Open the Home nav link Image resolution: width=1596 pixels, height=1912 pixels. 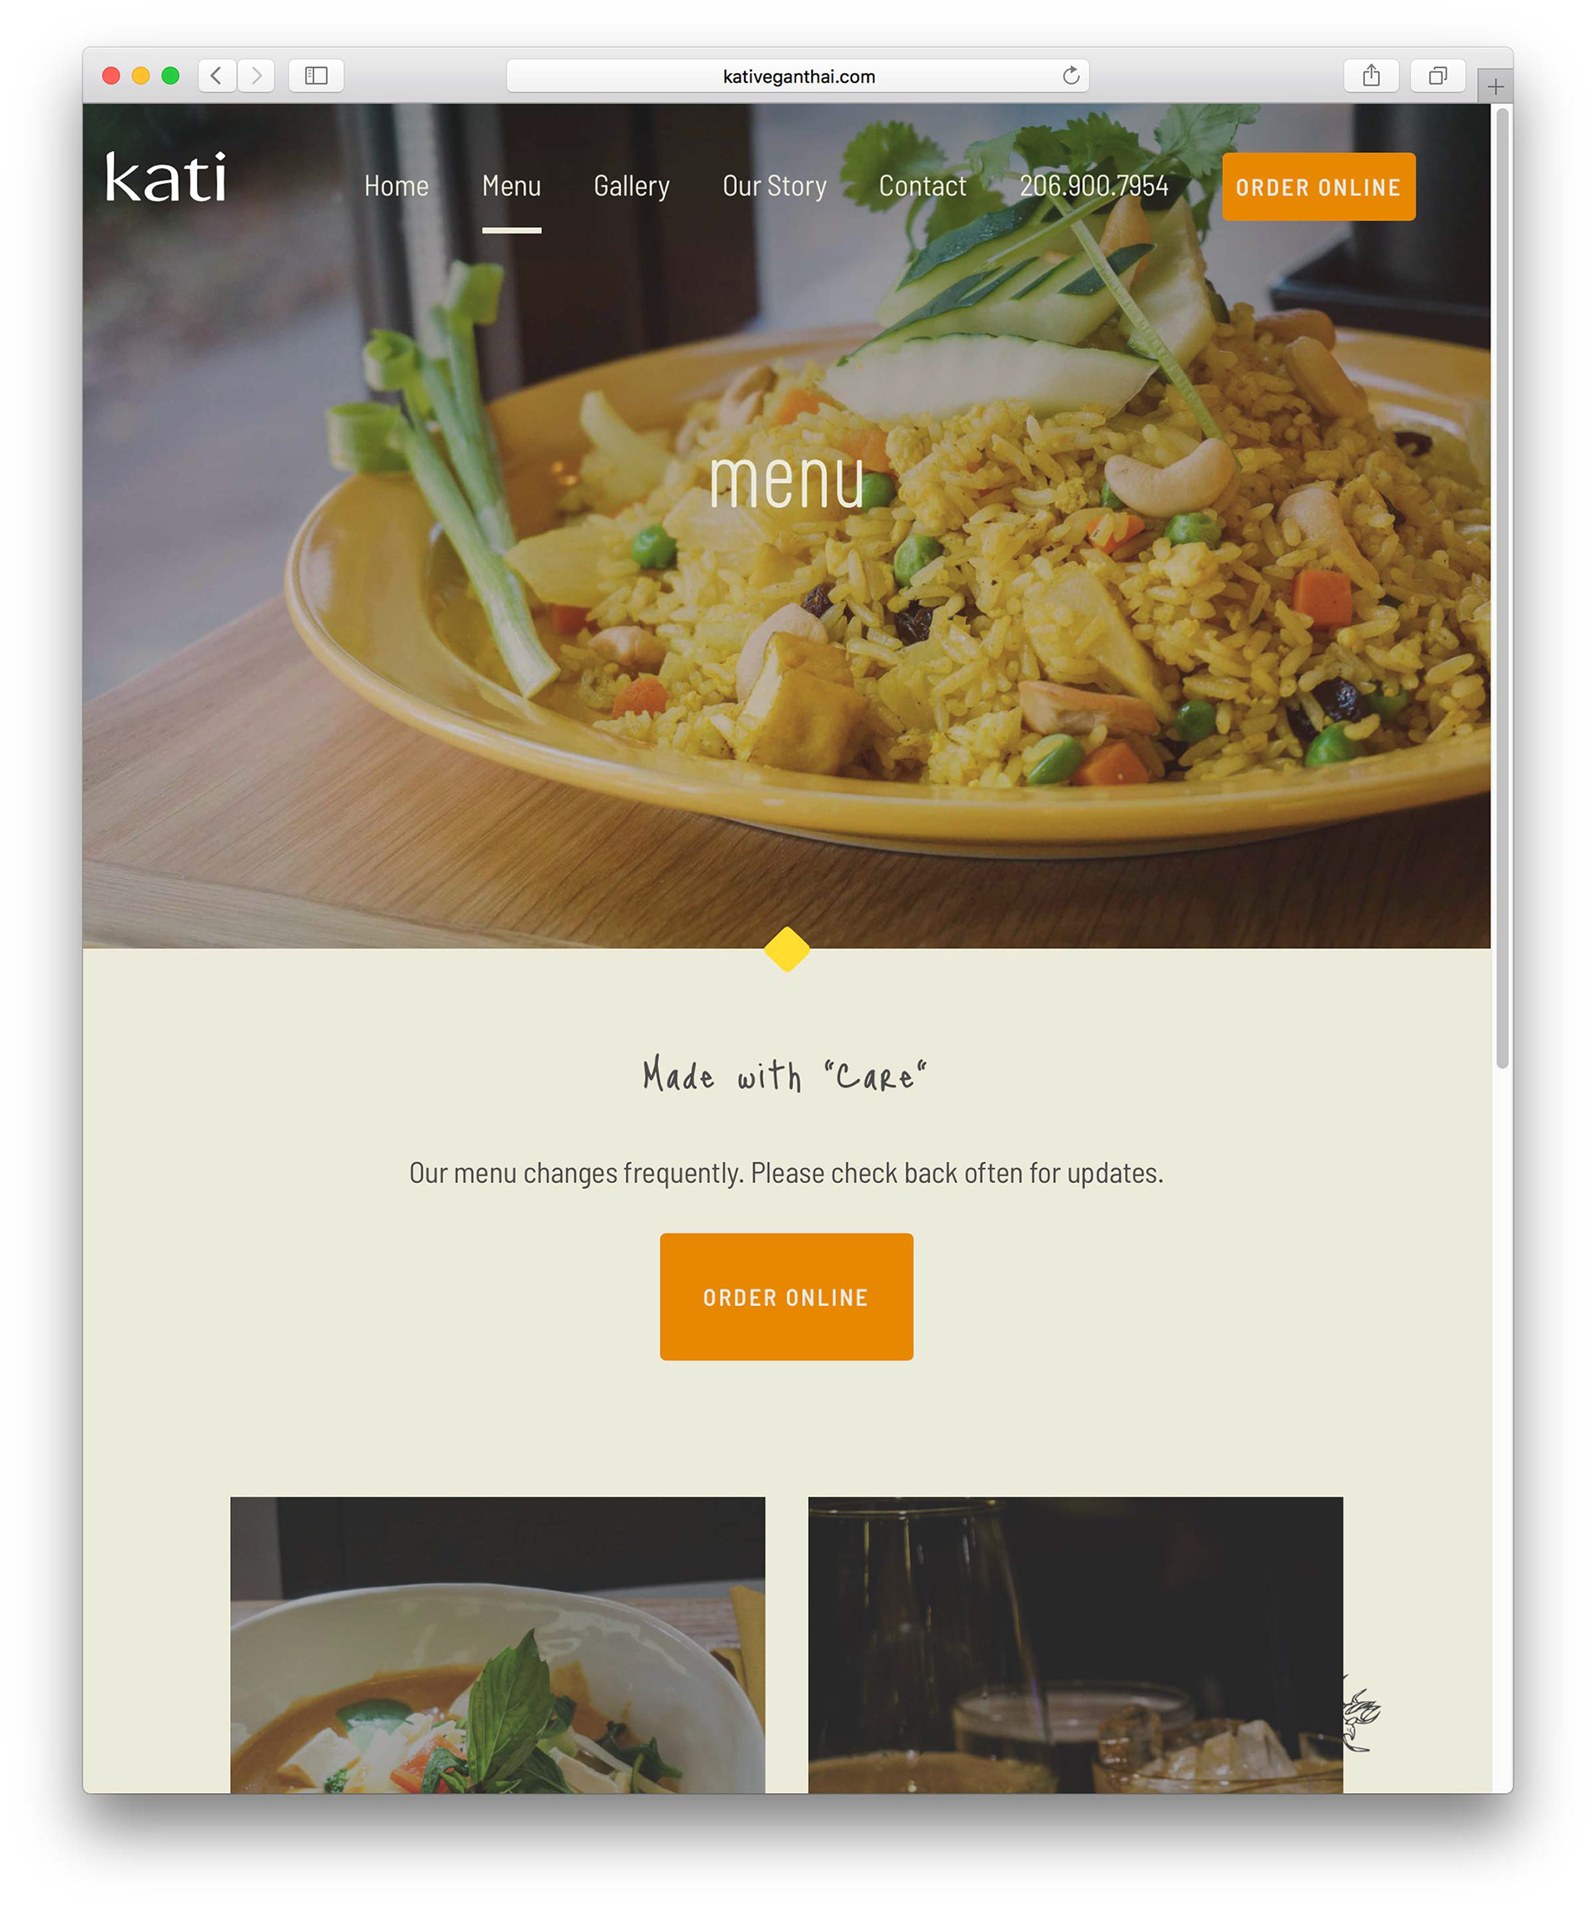[x=396, y=185]
